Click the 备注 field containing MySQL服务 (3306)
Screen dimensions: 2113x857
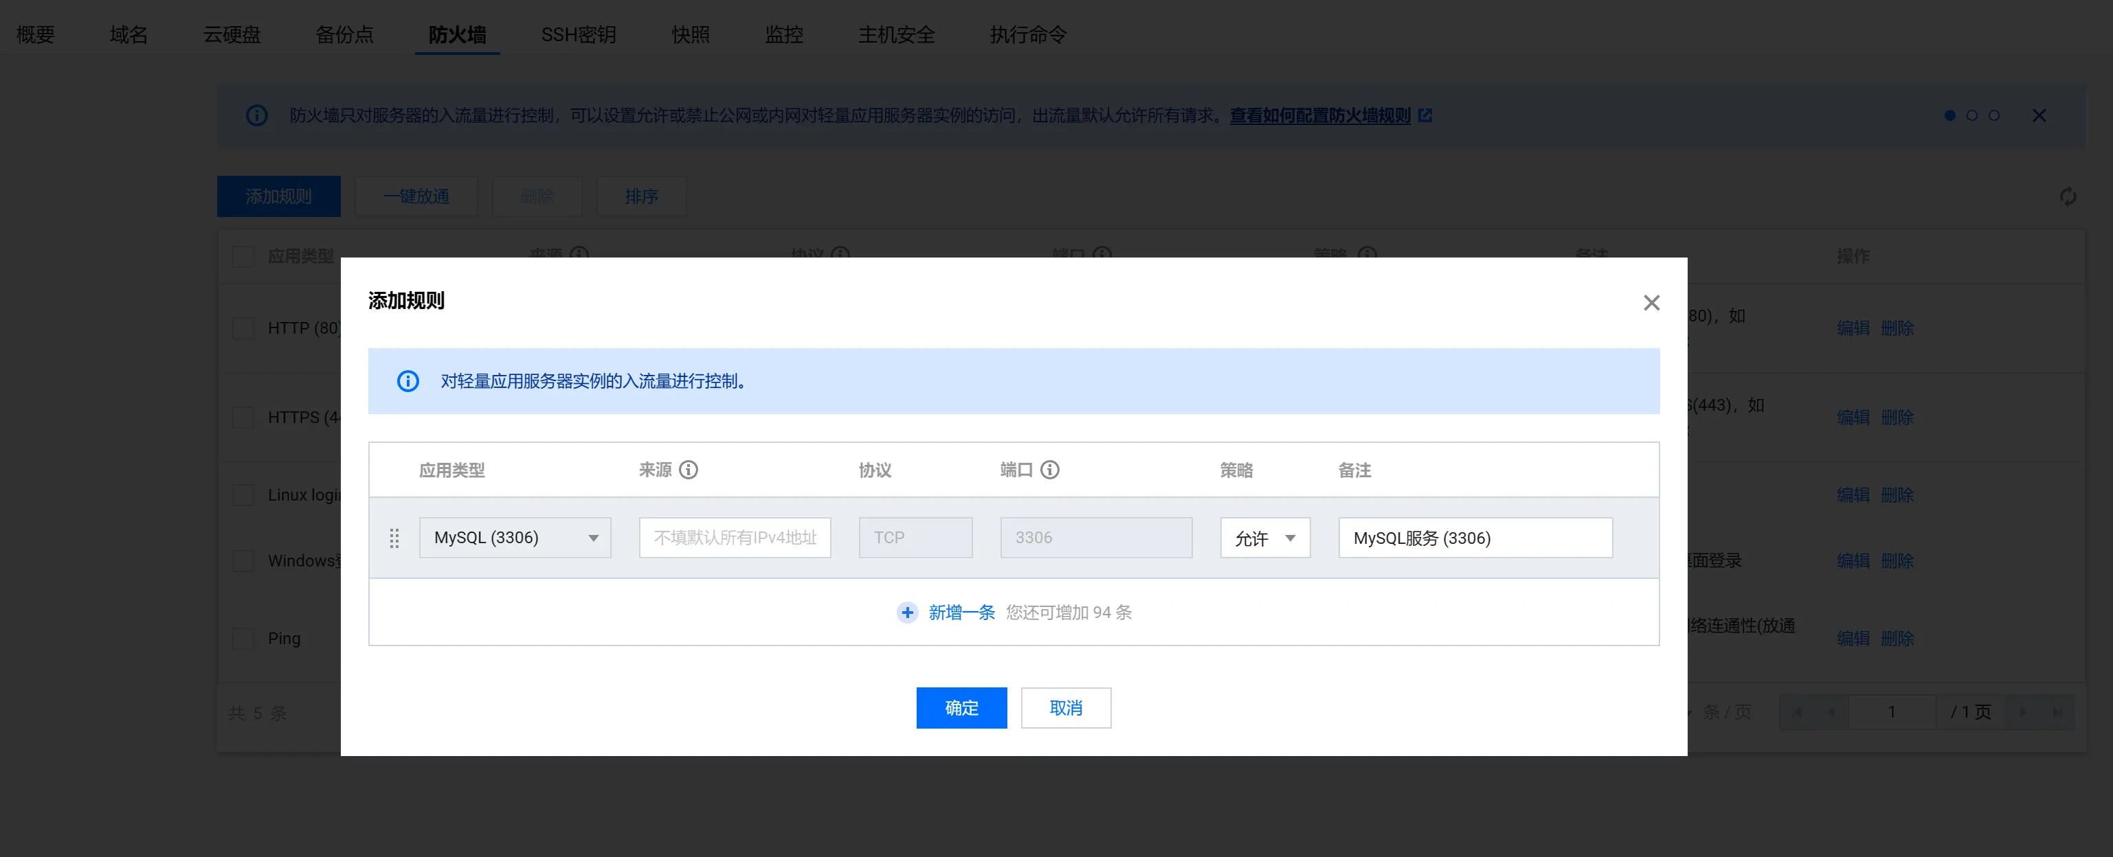pos(1475,538)
